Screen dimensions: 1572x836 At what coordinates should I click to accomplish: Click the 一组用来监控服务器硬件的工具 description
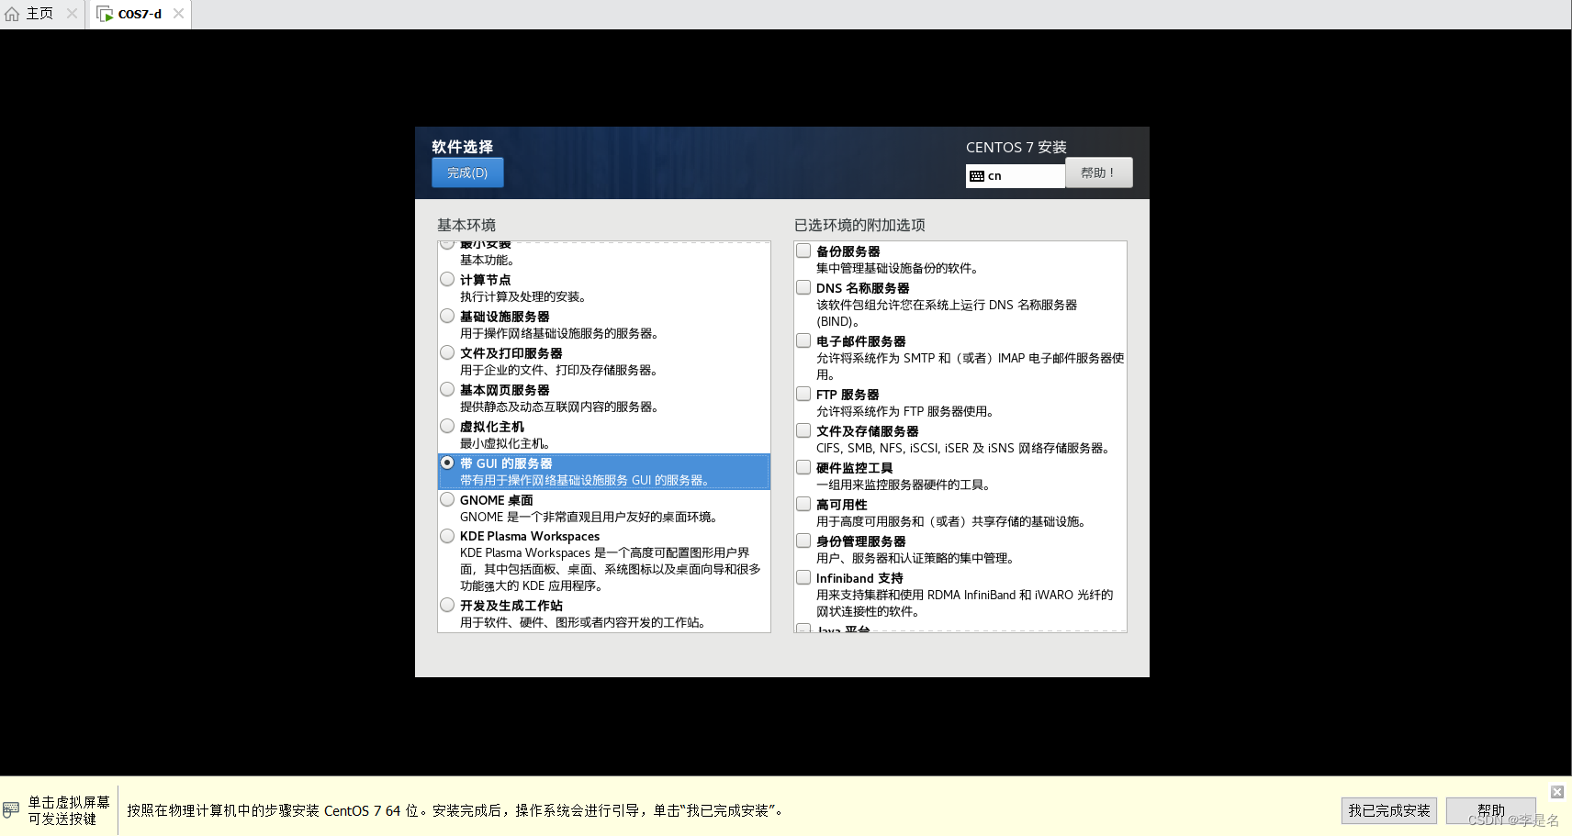tap(905, 485)
